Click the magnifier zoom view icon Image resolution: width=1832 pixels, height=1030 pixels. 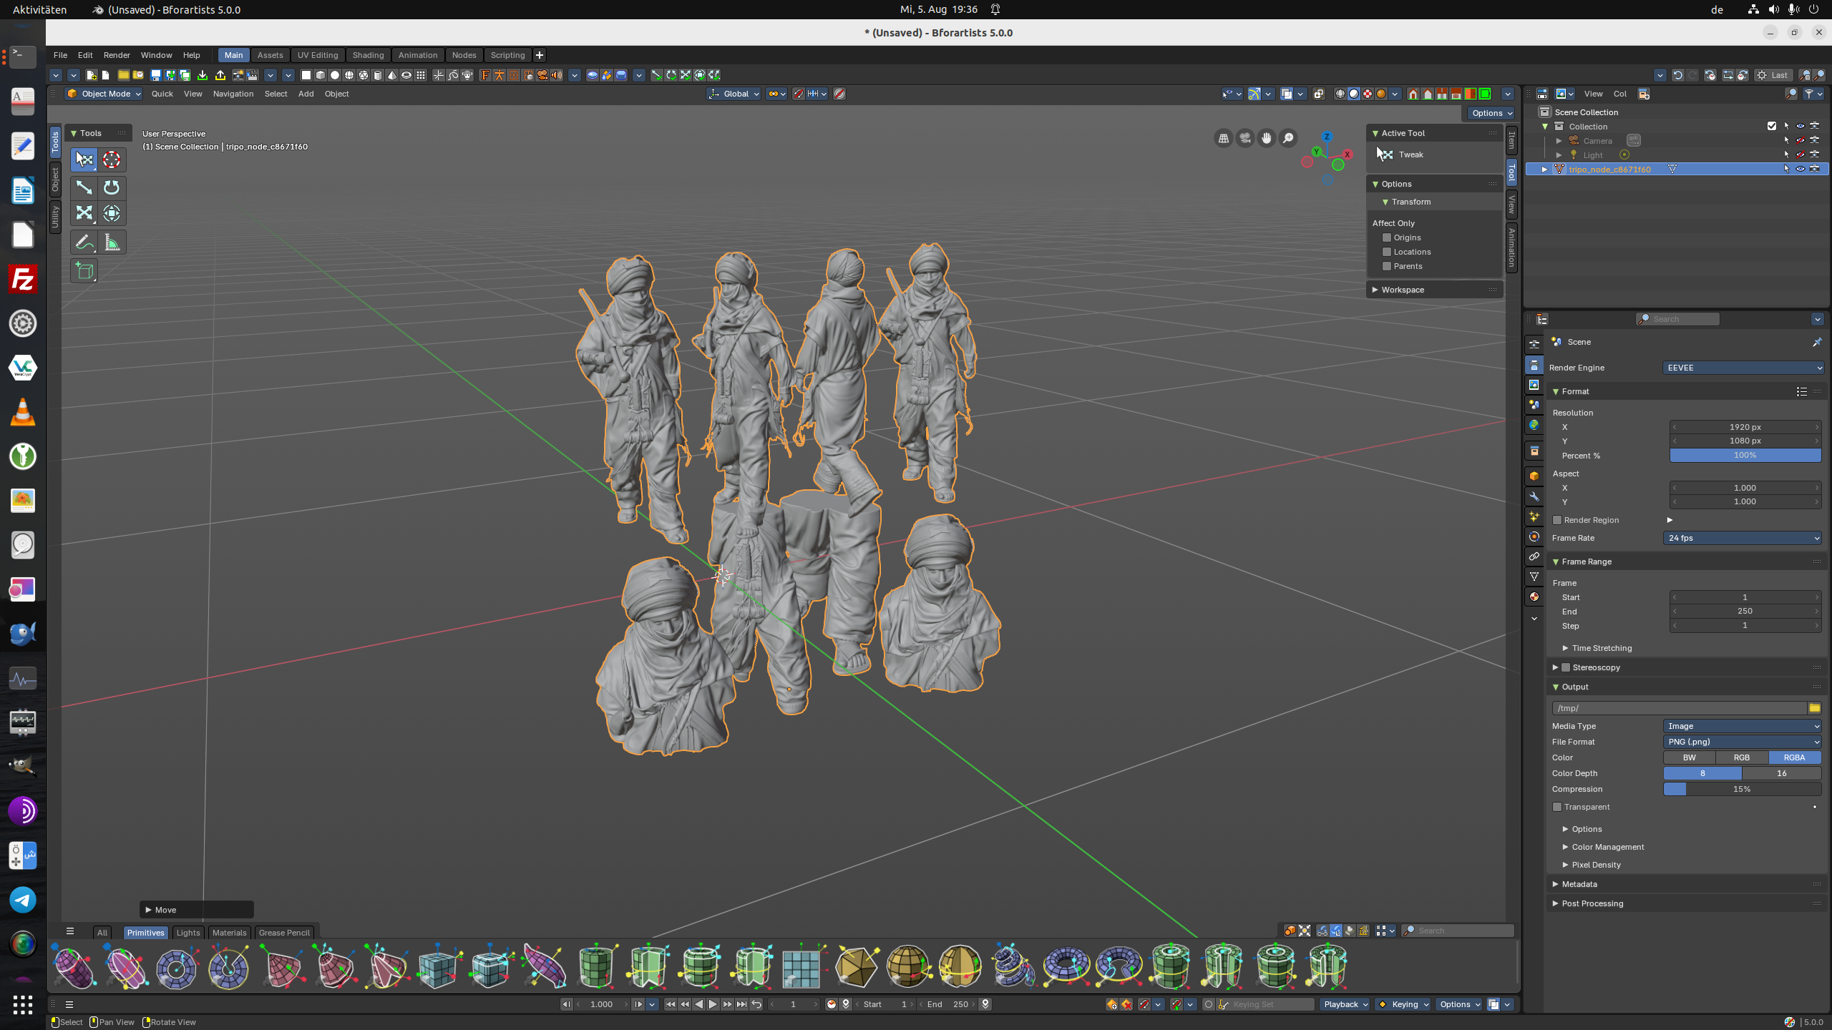tap(1288, 138)
